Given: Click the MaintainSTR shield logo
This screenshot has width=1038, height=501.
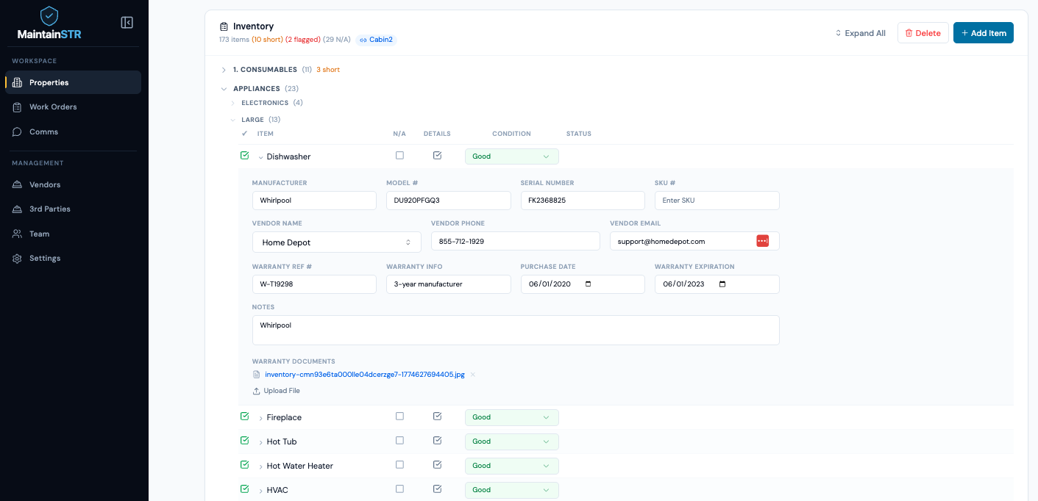Looking at the screenshot, I should 49,15.
